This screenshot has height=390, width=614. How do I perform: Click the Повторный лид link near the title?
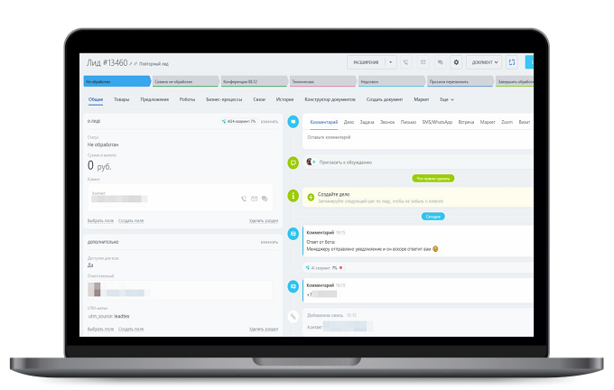point(153,64)
